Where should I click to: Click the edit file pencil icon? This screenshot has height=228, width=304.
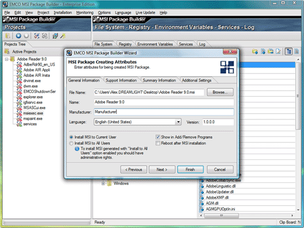click(x=278, y=52)
